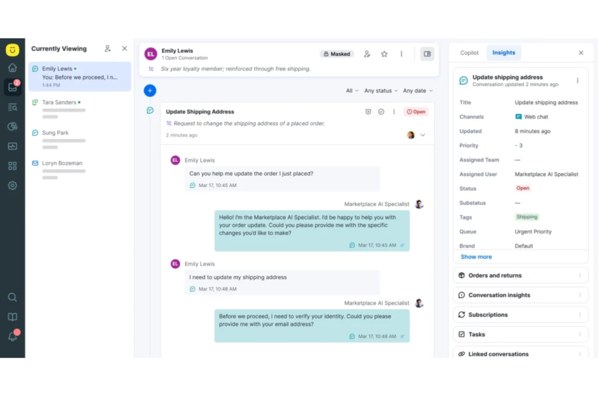Click the blue plus compose button

150,90
